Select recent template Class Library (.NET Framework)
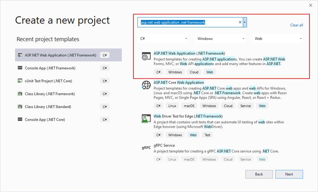Viewport: 318px width, 192px height. 68,93
